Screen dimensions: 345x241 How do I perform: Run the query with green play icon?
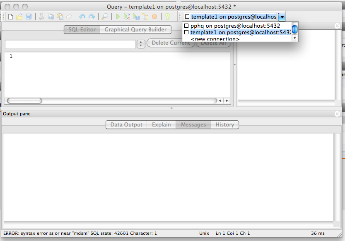[x=118, y=17]
